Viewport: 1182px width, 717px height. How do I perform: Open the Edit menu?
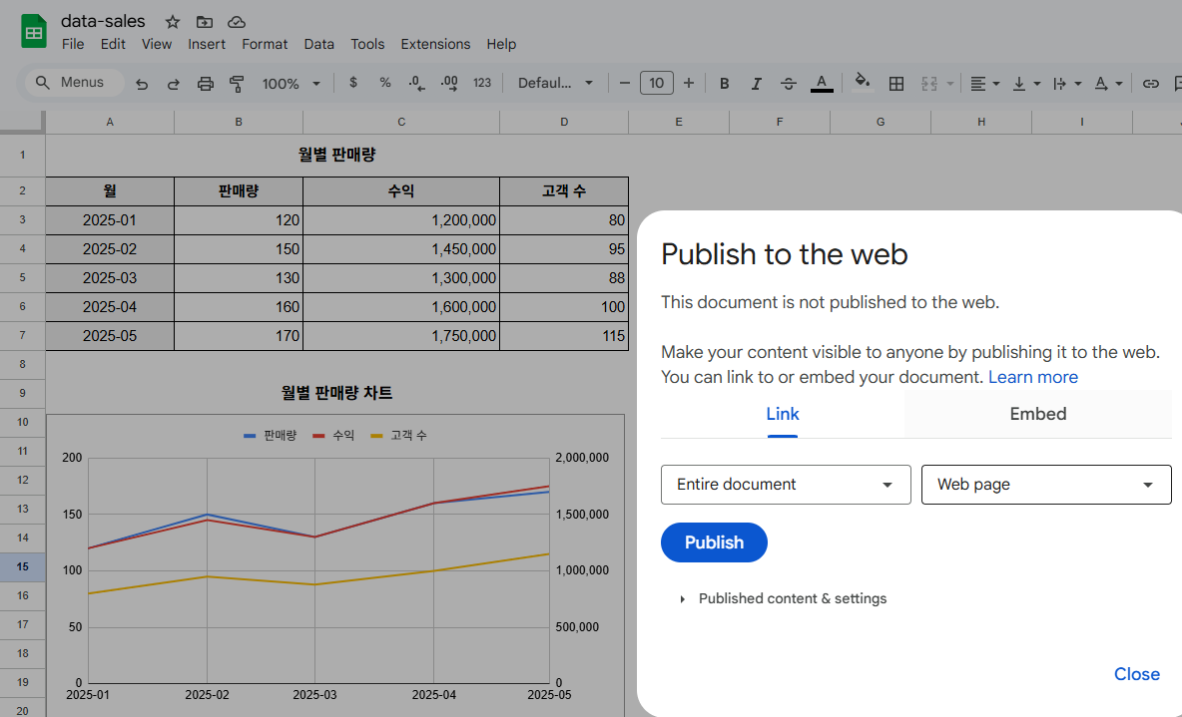pyautogui.click(x=113, y=44)
